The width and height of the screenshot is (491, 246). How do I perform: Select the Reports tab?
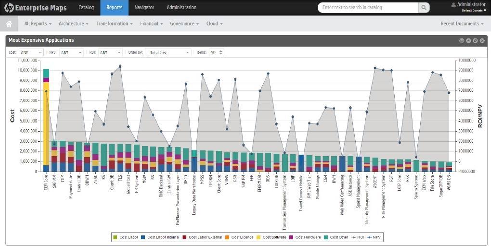pyautogui.click(x=114, y=8)
